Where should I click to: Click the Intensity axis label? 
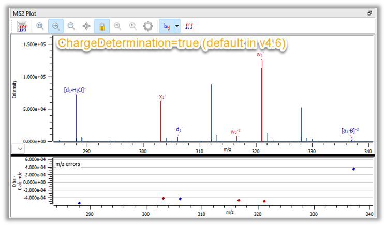click(14, 89)
